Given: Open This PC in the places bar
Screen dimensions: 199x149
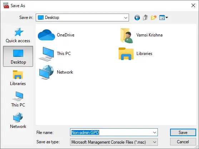Looking at the screenshot, I should [18, 99].
